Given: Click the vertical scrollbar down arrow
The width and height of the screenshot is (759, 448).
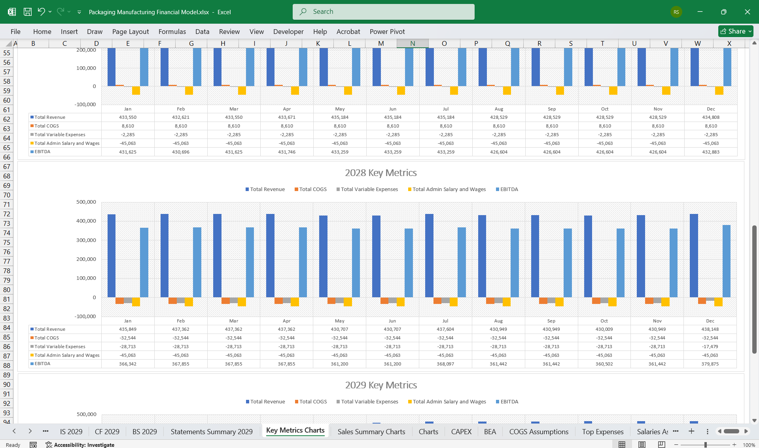Looking at the screenshot, I should [755, 420].
